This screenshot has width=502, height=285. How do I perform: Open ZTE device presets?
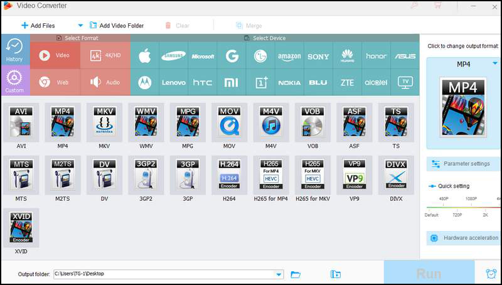click(x=348, y=82)
